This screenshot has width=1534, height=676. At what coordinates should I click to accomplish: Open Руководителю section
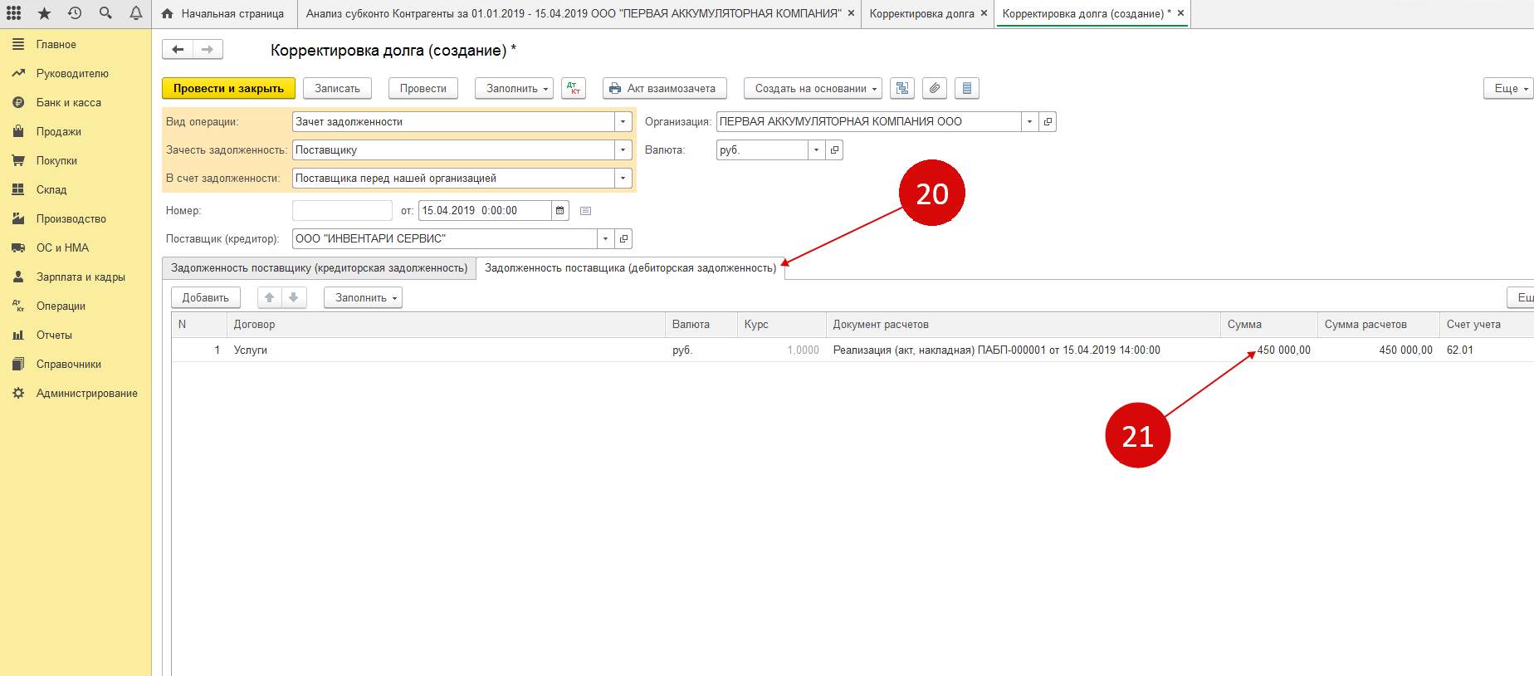(x=76, y=74)
